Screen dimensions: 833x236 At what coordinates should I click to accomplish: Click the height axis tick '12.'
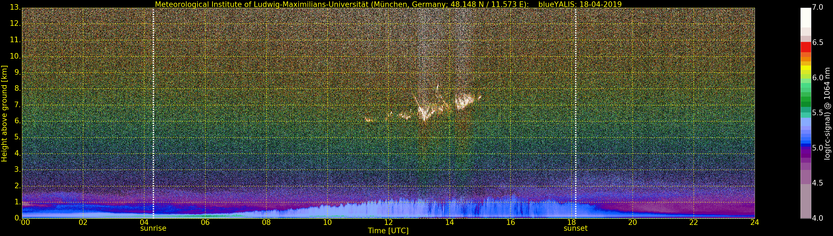pos(15,23)
